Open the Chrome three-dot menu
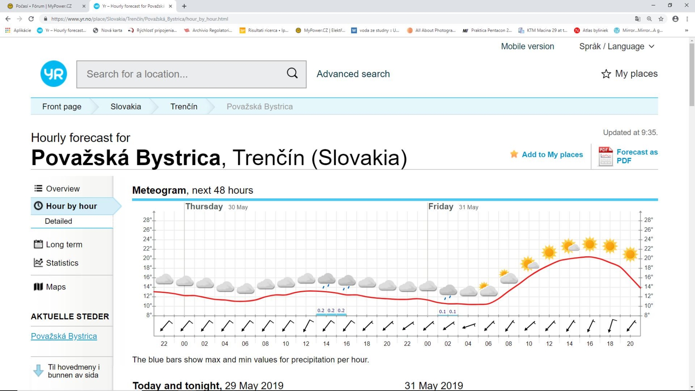695x391 pixels. [687, 19]
